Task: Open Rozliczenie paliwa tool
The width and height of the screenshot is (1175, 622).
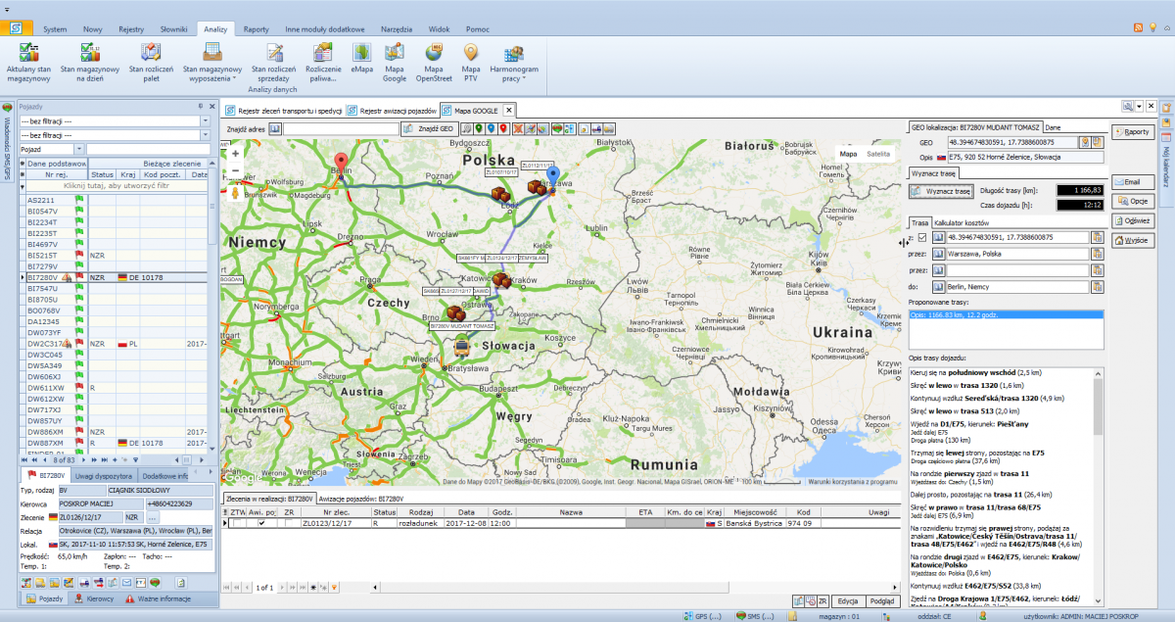Action: click(x=323, y=62)
